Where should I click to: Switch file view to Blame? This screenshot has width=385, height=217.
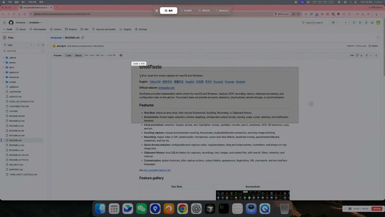tap(78, 55)
